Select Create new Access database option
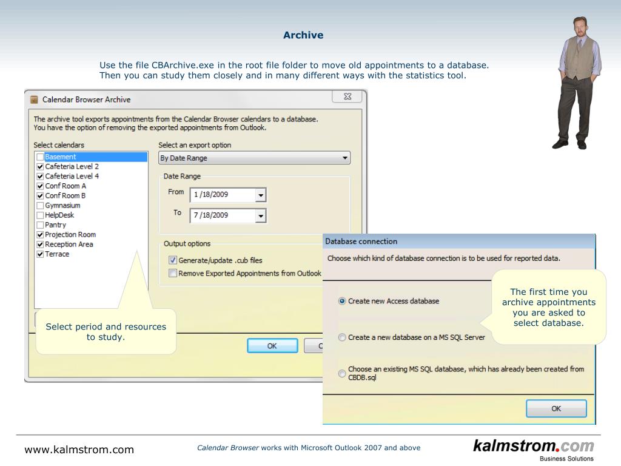 [x=342, y=301]
